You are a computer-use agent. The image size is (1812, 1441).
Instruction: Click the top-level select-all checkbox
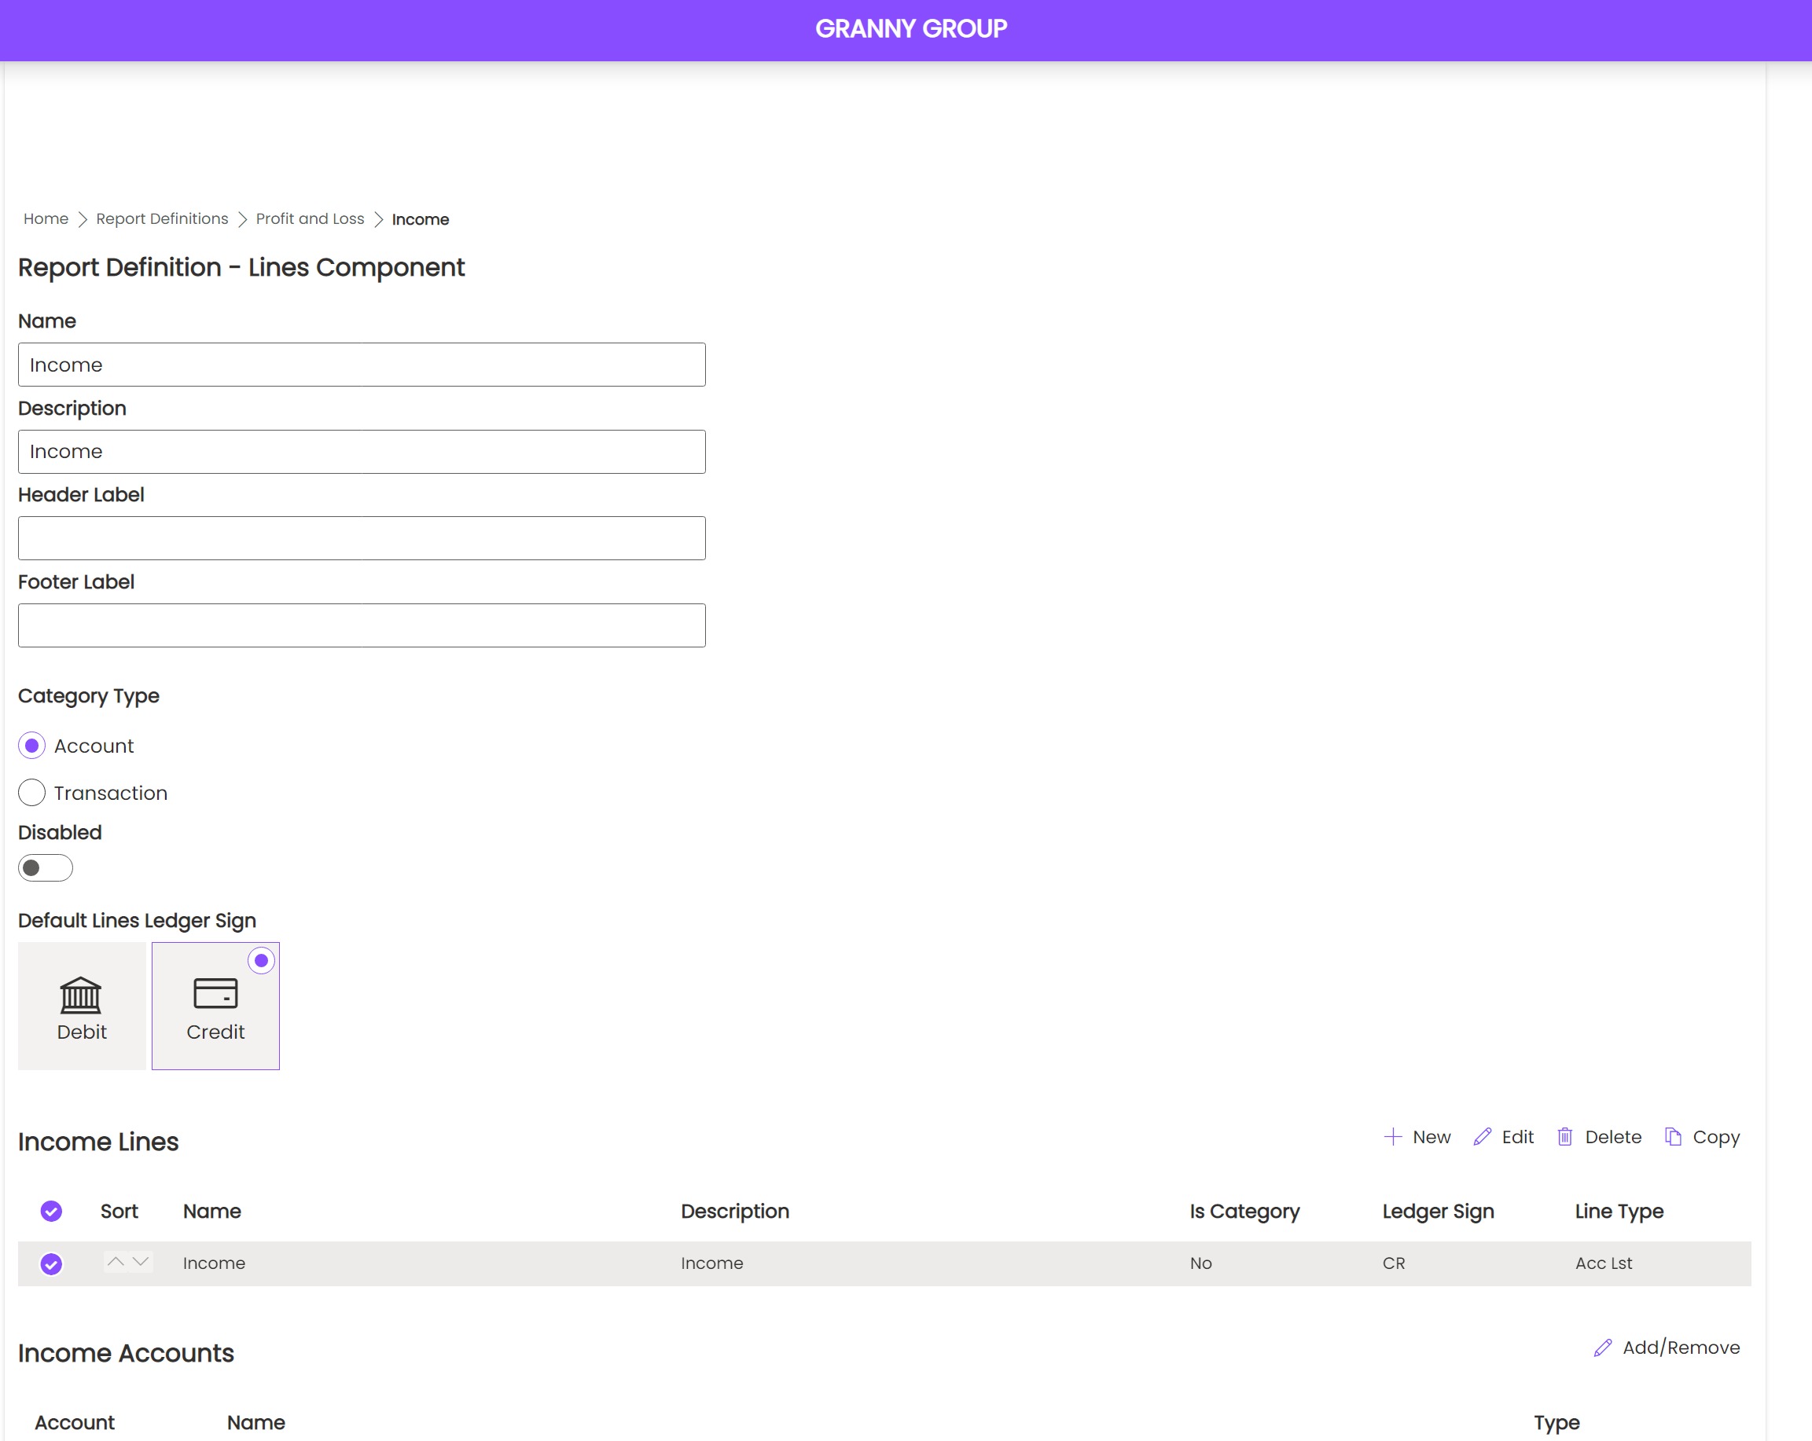(51, 1212)
